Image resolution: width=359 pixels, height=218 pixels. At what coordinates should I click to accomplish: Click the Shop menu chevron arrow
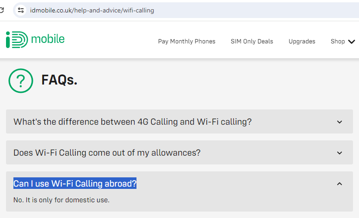(x=352, y=42)
